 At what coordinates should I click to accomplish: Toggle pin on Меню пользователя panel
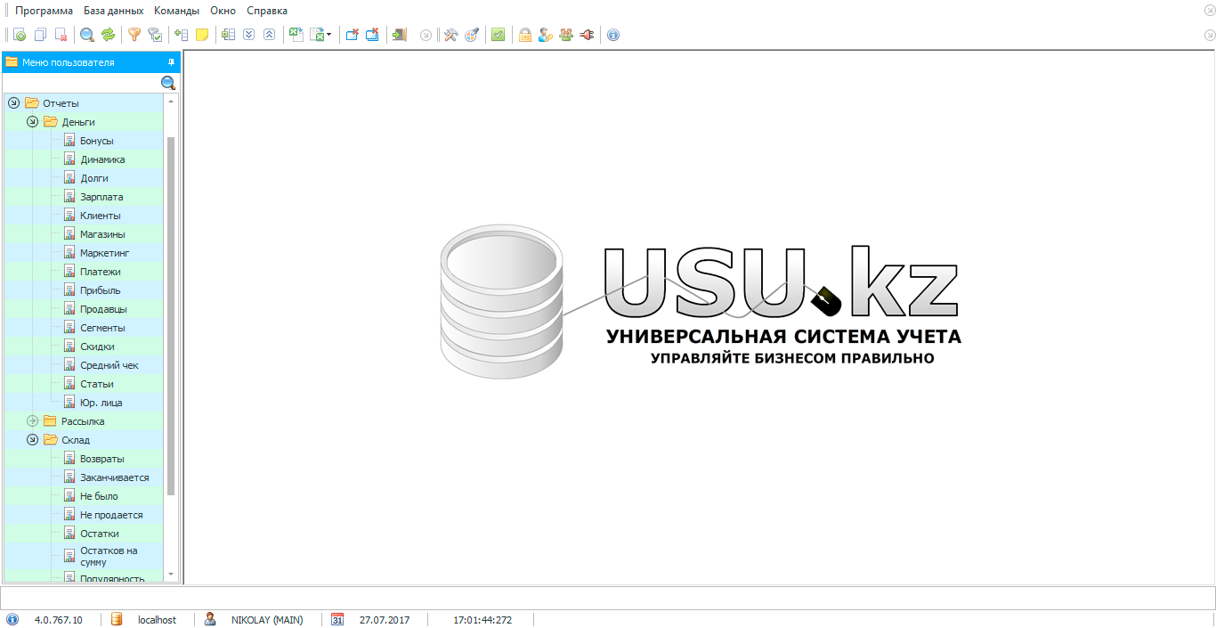[171, 62]
